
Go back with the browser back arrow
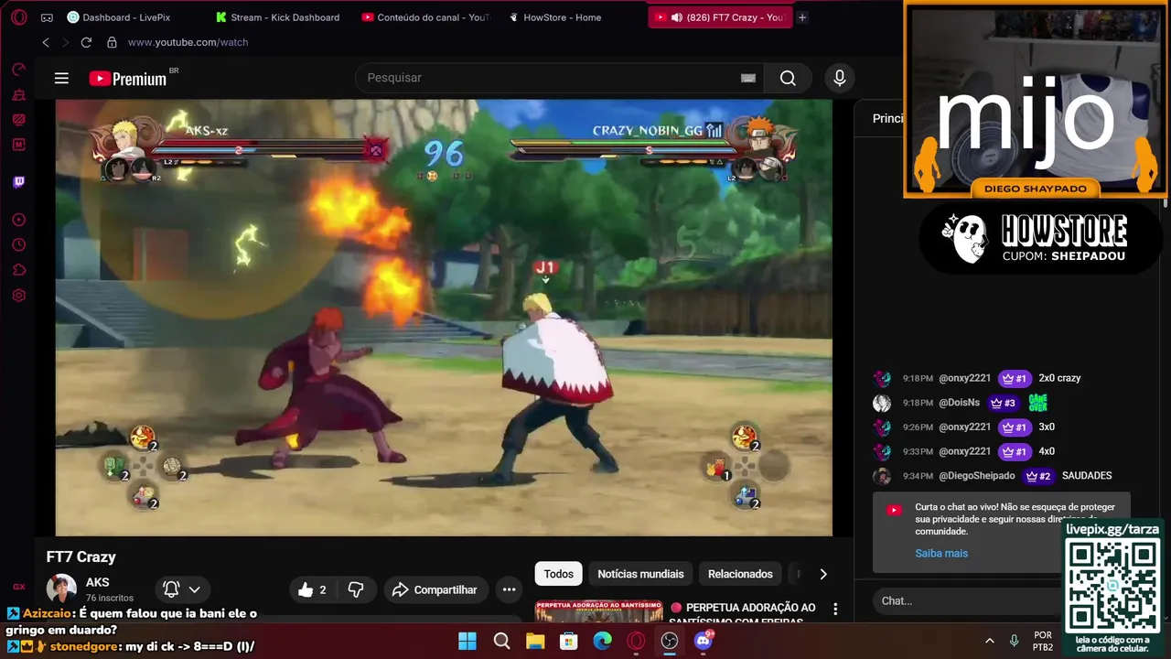pos(46,42)
